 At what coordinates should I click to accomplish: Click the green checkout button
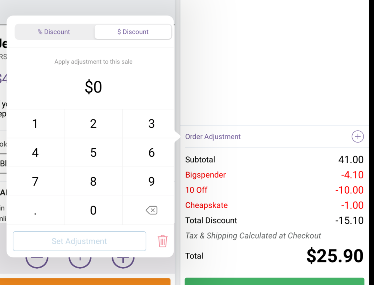pyautogui.click(x=274, y=281)
